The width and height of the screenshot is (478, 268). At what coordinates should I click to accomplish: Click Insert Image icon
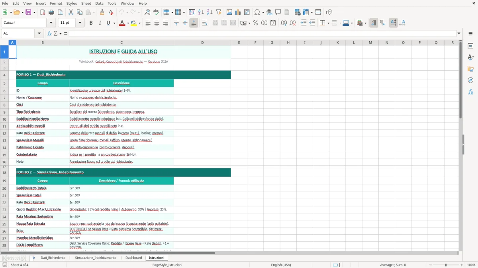229,12
